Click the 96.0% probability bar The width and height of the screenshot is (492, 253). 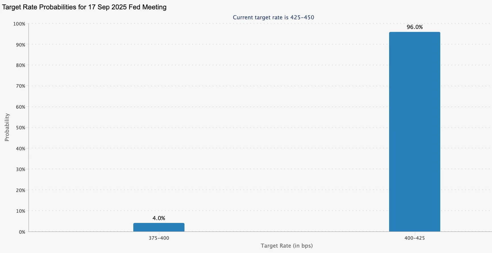pyautogui.click(x=414, y=132)
